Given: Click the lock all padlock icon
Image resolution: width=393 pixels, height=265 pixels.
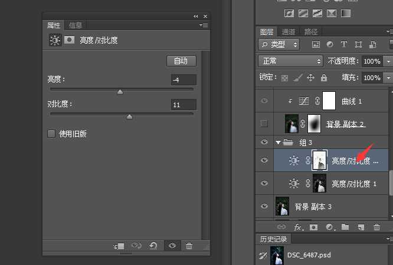Looking at the screenshot, I should pos(323,77).
